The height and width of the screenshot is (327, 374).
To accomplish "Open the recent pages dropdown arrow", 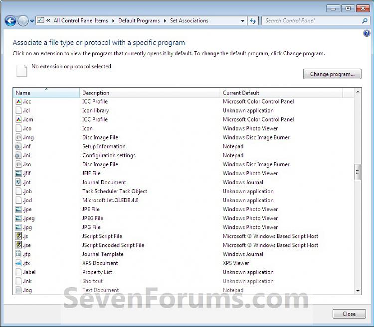I will pos(32,21).
